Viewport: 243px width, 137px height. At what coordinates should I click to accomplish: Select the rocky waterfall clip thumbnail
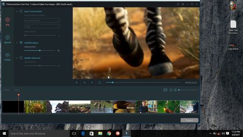[x=57, y=107]
